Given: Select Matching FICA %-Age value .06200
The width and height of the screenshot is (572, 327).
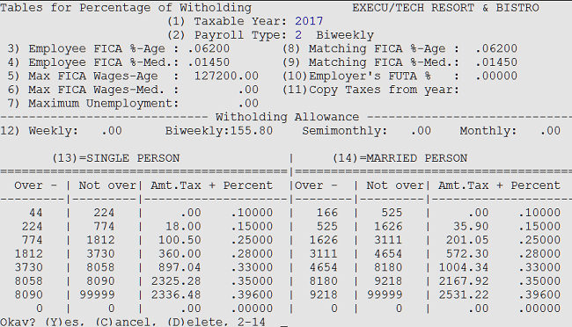Looking at the screenshot, I should click(x=496, y=48).
